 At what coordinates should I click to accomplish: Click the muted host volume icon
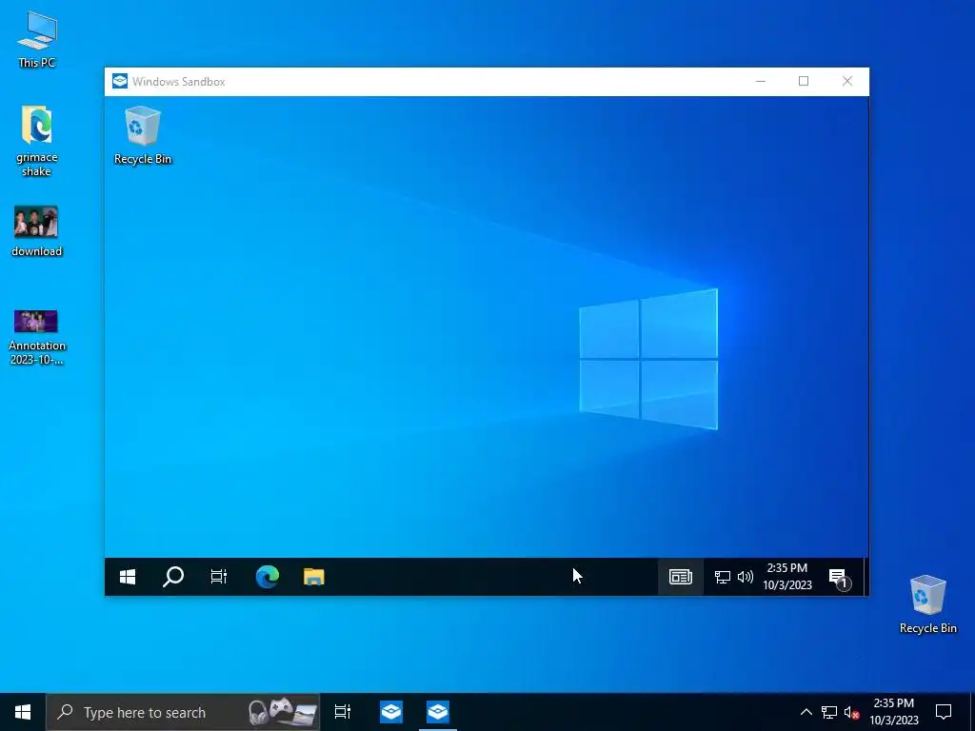(x=851, y=712)
